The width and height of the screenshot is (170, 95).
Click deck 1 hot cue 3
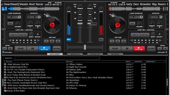point(58,41)
